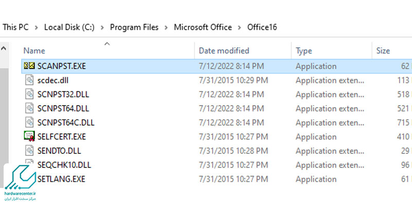Select the SCNPST64.DLL file name

tap(63, 109)
